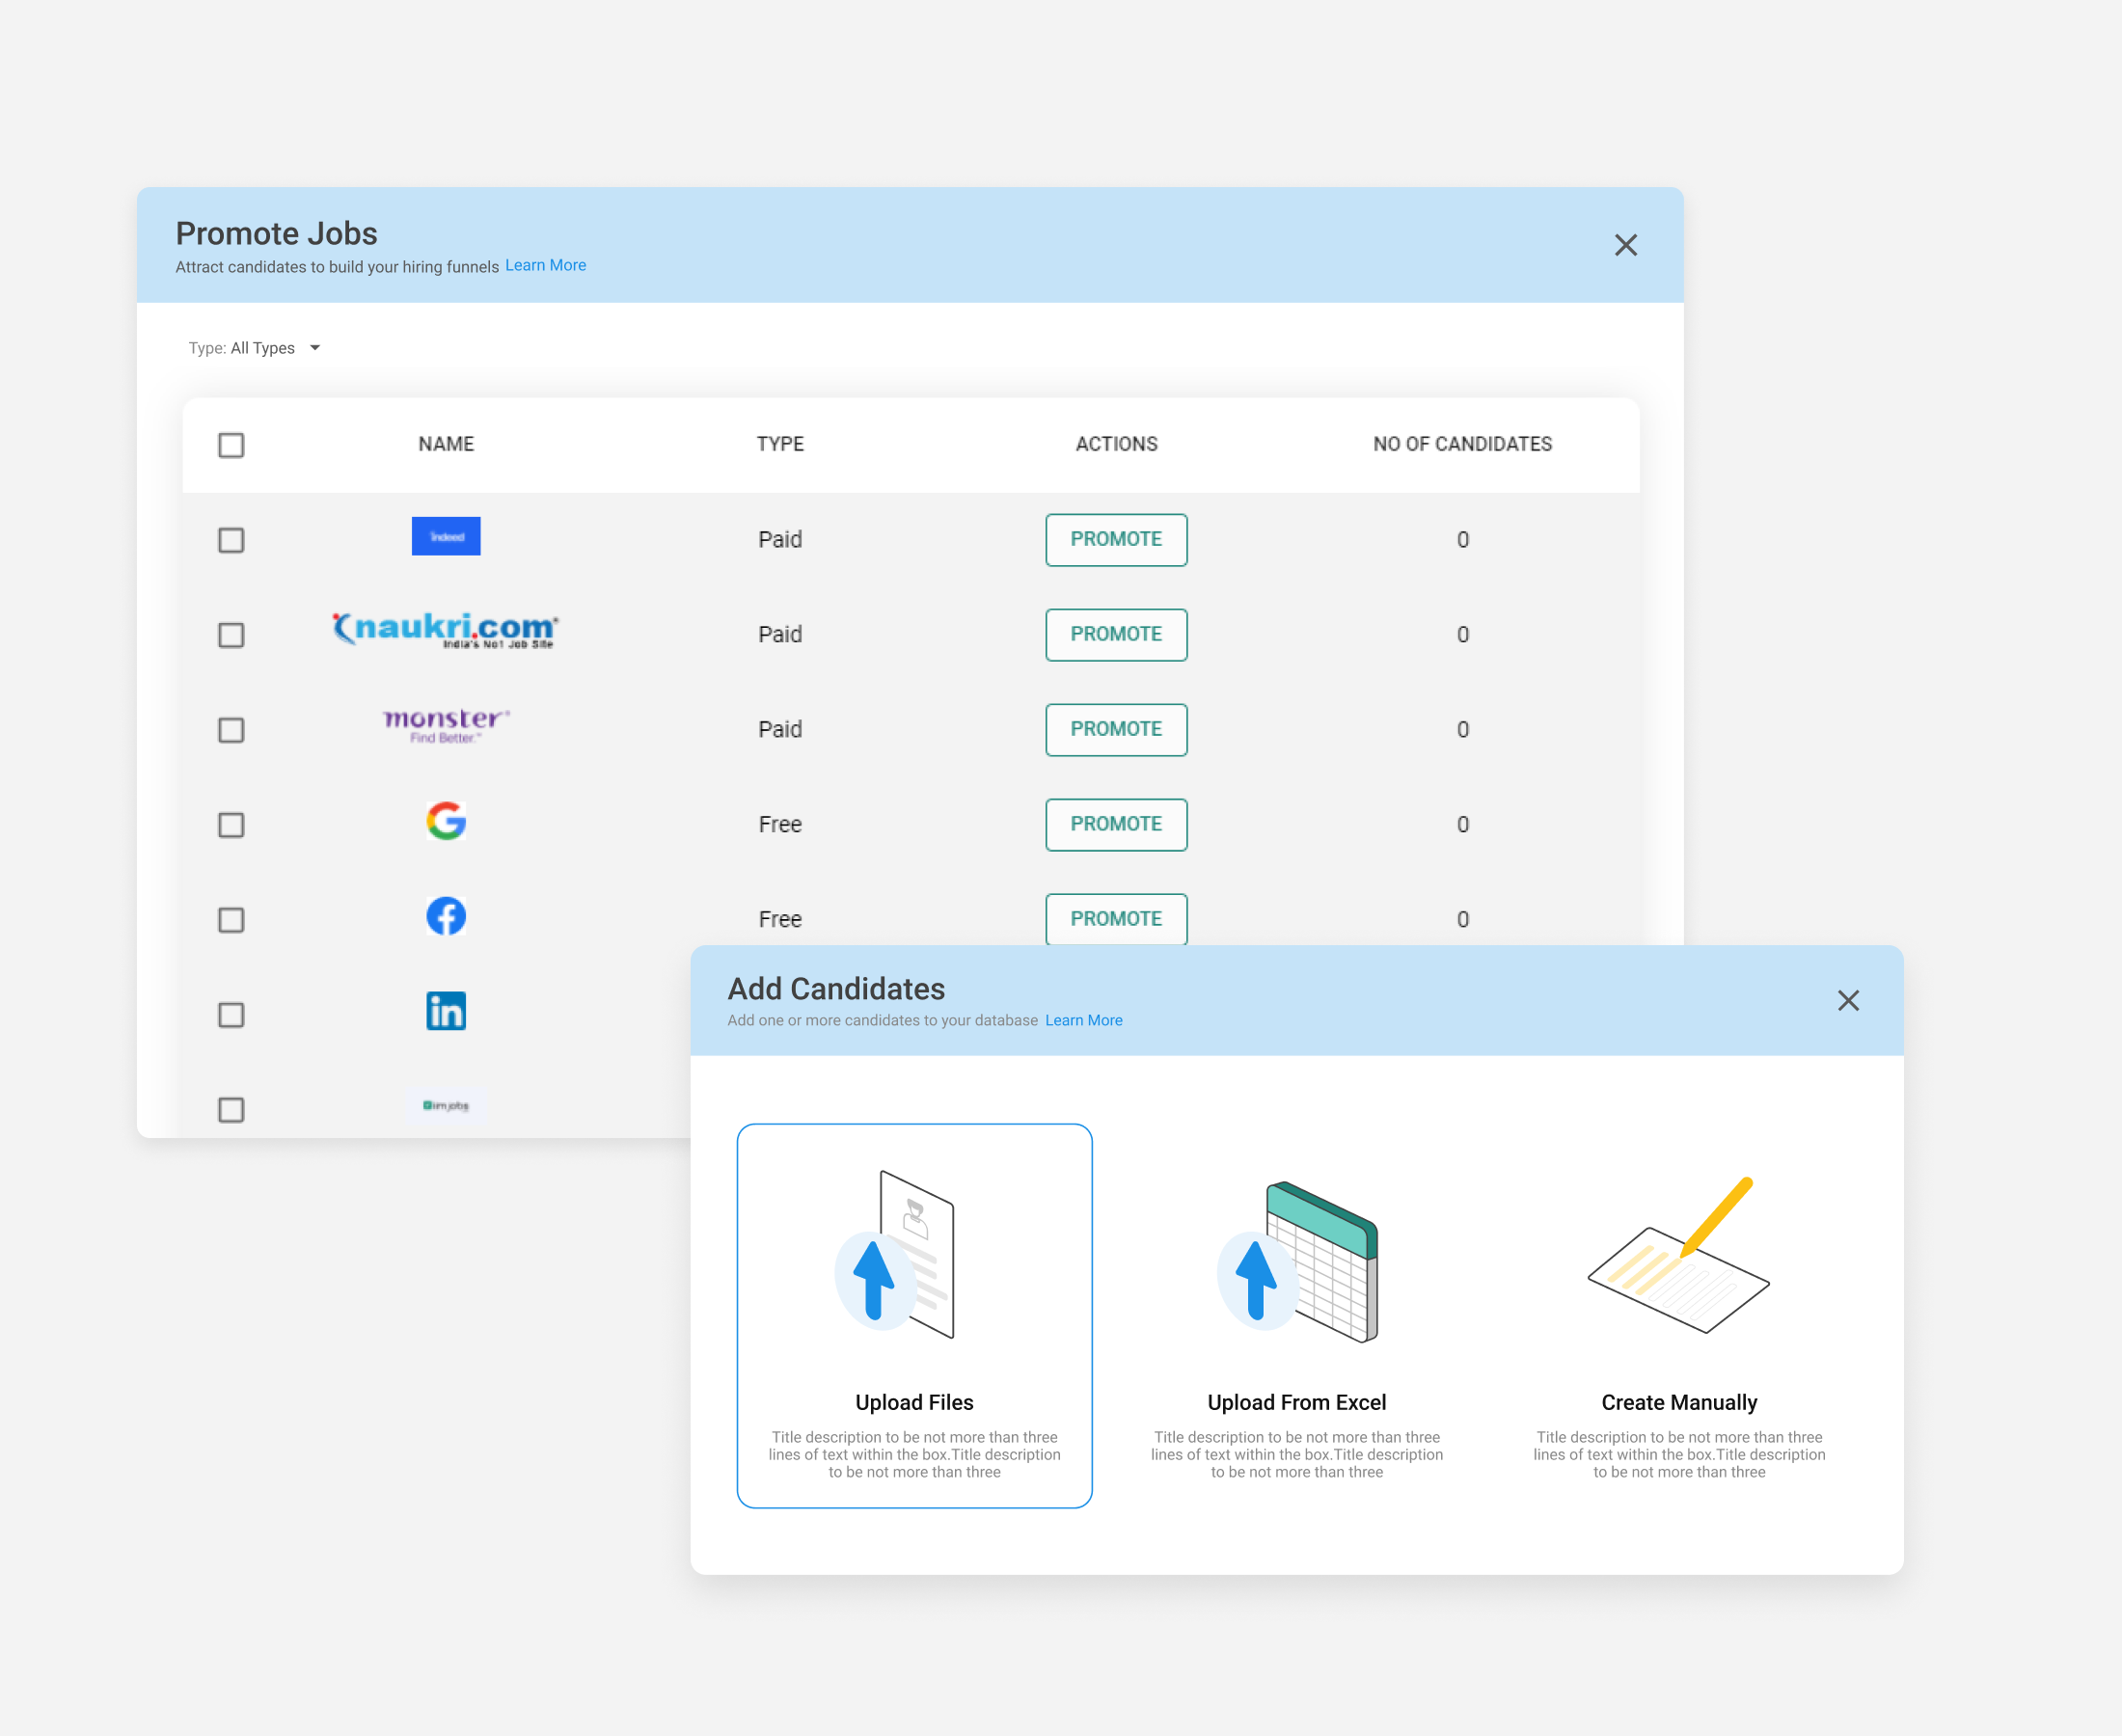Click the Facebook logo icon
Image resolution: width=2122 pixels, height=1736 pixels.
click(x=446, y=916)
